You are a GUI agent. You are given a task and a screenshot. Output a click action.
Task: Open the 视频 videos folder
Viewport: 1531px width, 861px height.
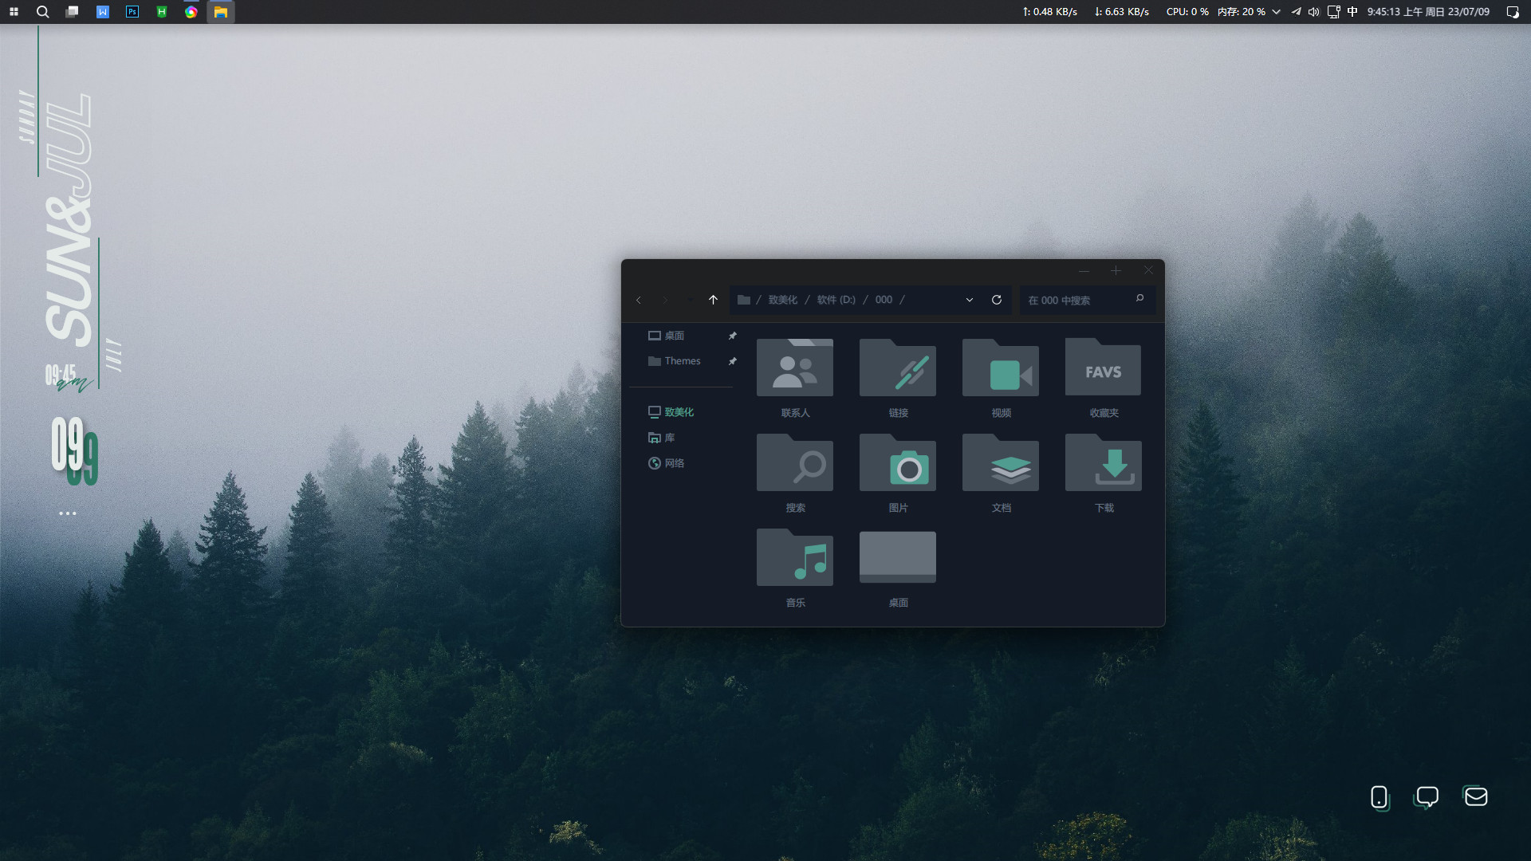point(1000,368)
